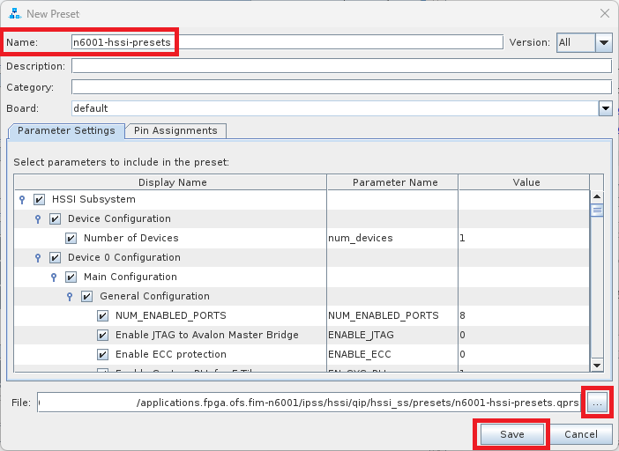Screen dimensions: 619x451
Task: Collapse the General Configuration tree node
Action: pos(70,296)
